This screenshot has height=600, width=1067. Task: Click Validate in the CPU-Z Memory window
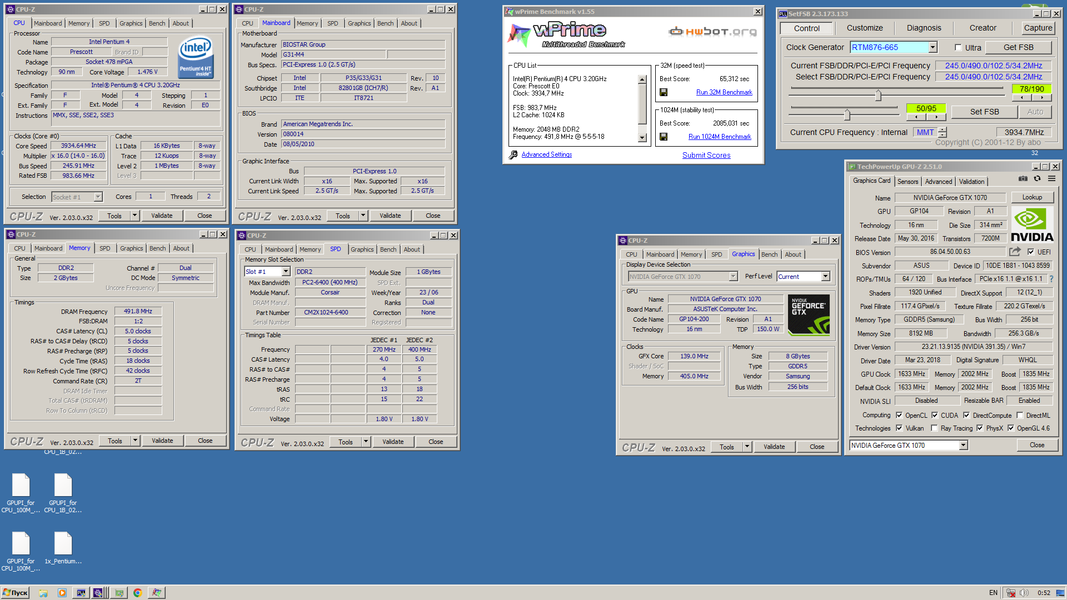(x=162, y=441)
